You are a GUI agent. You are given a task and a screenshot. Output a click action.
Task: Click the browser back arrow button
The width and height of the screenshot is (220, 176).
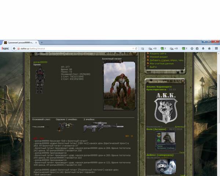click(14, 48)
